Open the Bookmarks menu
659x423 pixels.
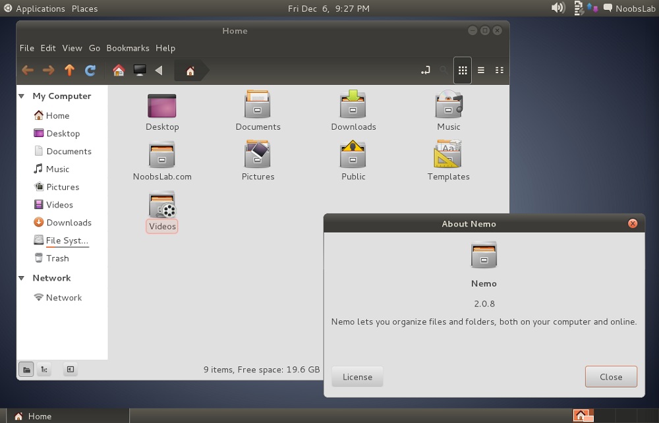(x=128, y=48)
